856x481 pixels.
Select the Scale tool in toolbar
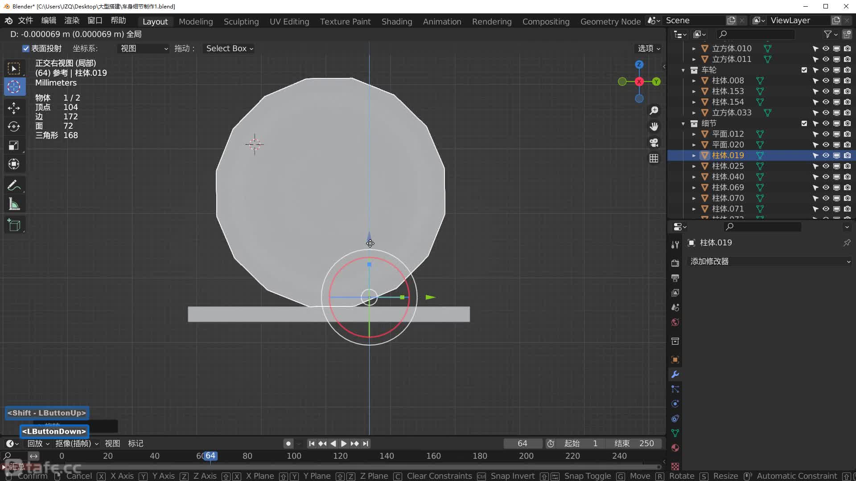(14, 145)
